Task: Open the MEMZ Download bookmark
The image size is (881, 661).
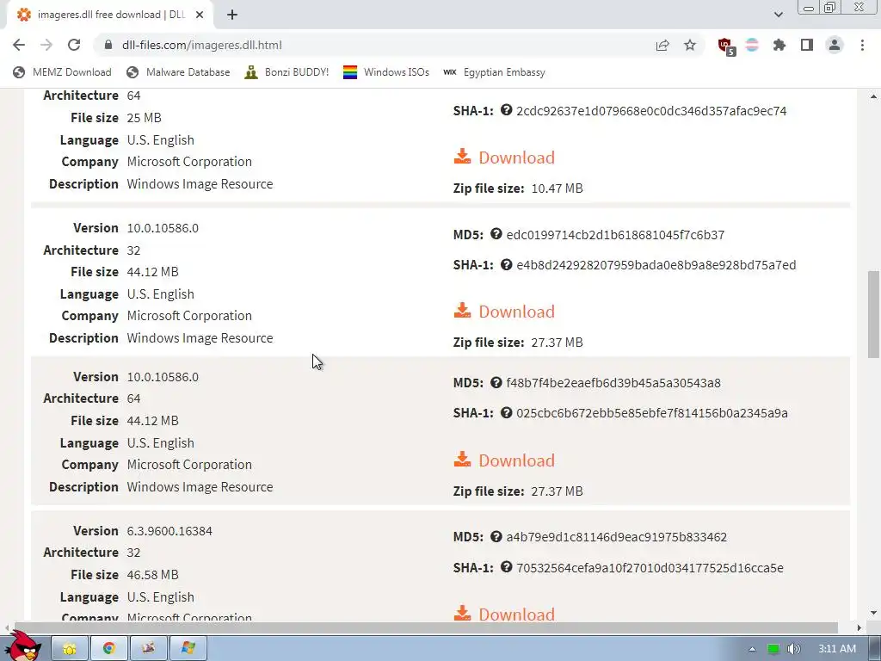Action: point(62,72)
